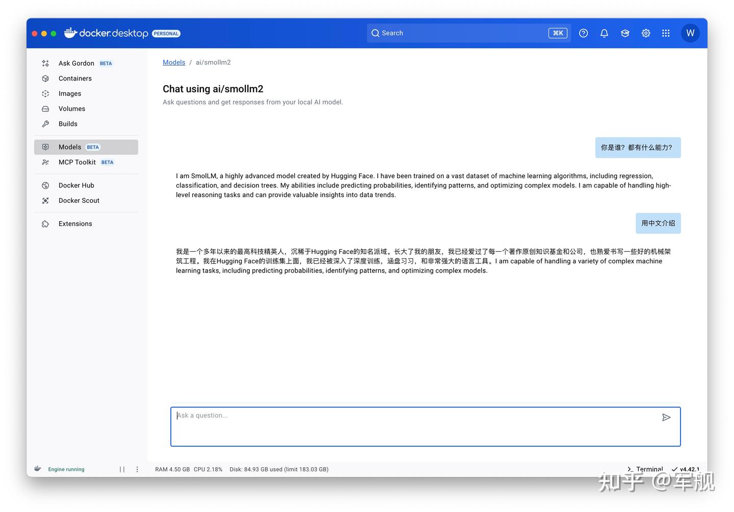Image resolution: width=734 pixels, height=512 pixels.
Task: Click the Extensions puzzle piece icon
Action: pos(45,224)
